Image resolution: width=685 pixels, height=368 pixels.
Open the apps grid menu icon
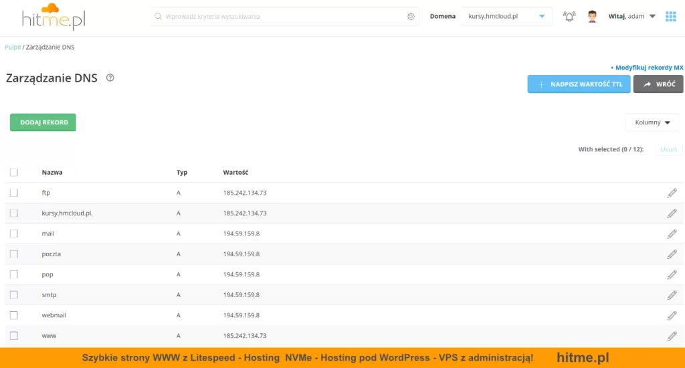coord(670,17)
